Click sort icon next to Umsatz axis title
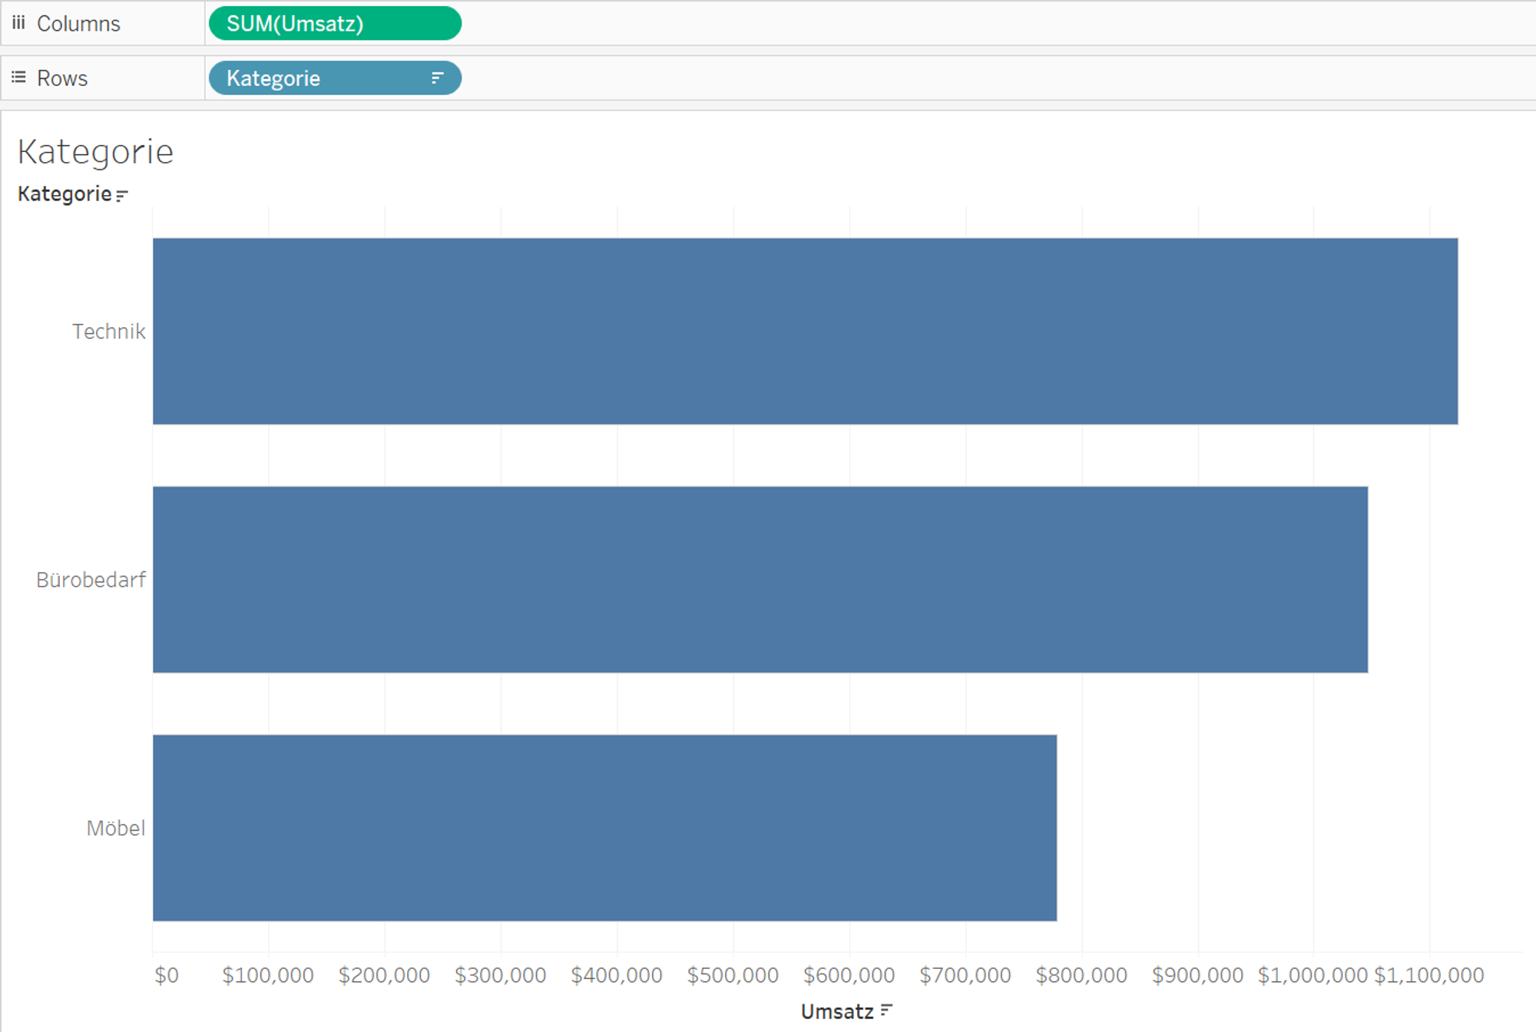1536x1032 pixels. click(x=887, y=1011)
